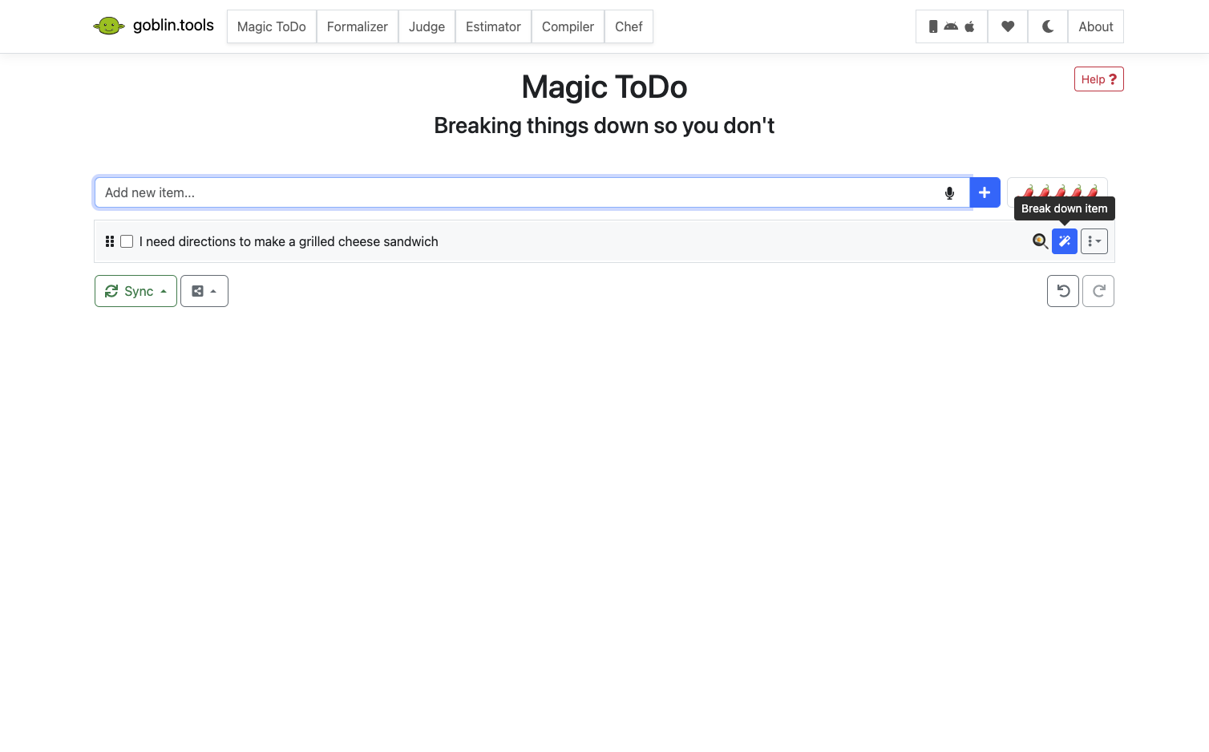Open the Judge tool
This screenshot has width=1209, height=752.
[427, 26]
